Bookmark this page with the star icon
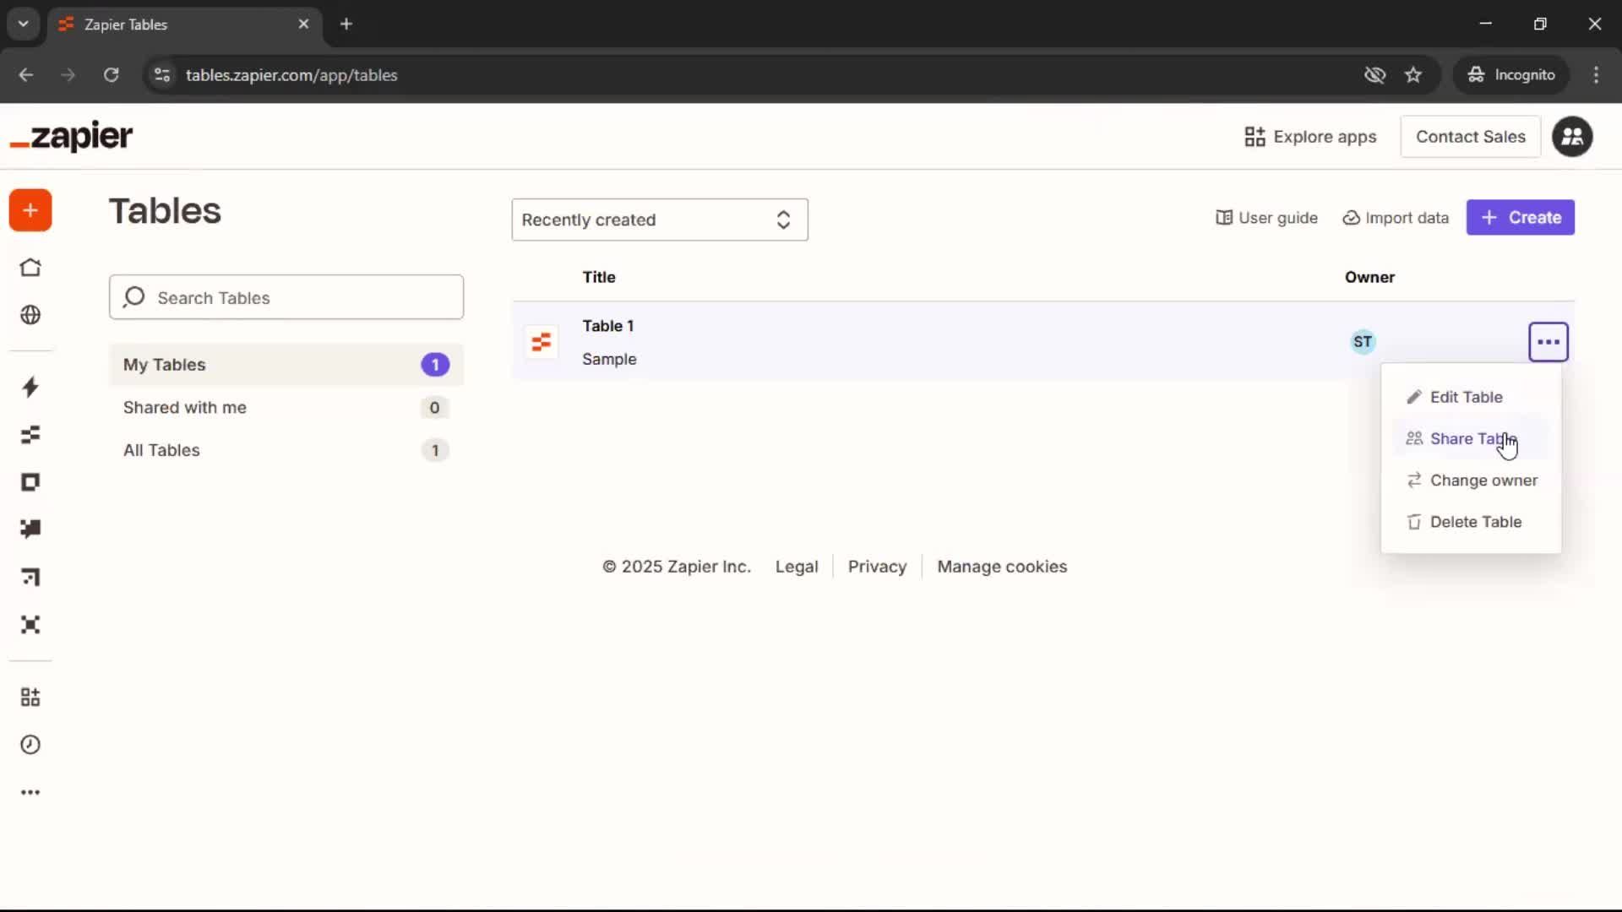Viewport: 1622px width, 912px height. (1413, 75)
